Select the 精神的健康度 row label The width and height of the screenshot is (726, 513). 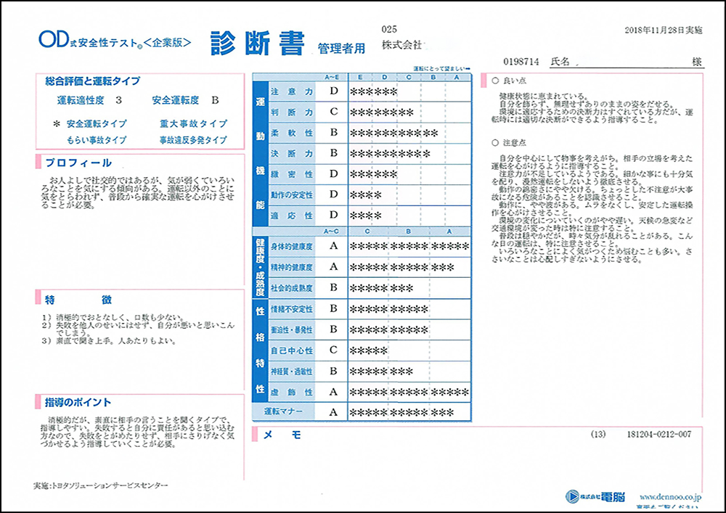coord(292,267)
